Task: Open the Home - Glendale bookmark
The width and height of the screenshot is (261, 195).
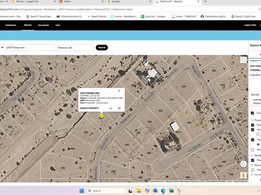Action: click(x=123, y=17)
